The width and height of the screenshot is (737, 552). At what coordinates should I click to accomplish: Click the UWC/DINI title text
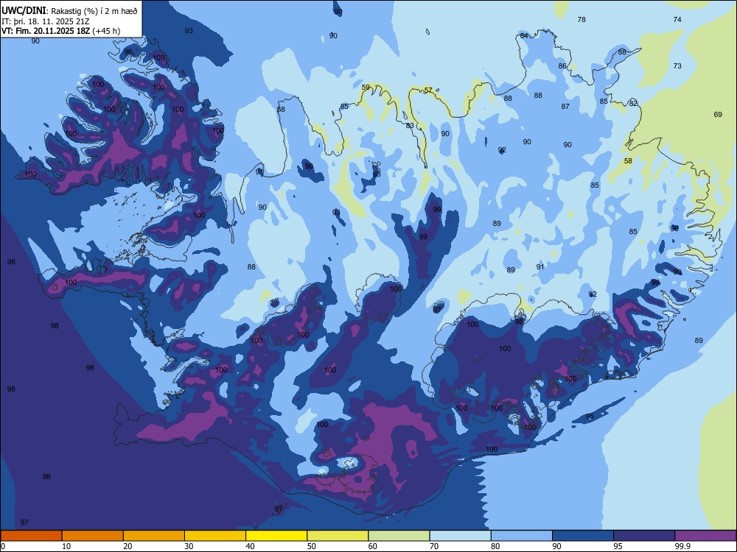click(x=24, y=10)
